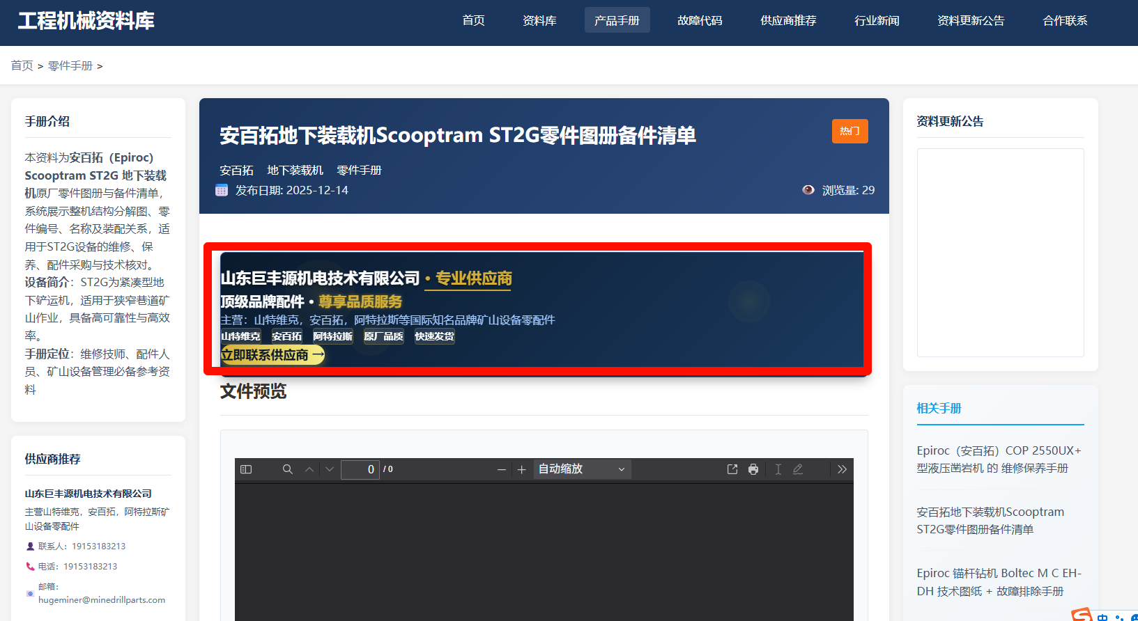
Task: Click the 山特维克 banner tag
Action: [x=240, y=336]
